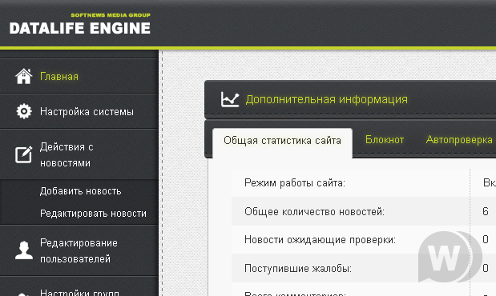Select the Общая статистика сайта tab
Image resolution: width=496 pixels, height=296 pixels.
point(282,141)
